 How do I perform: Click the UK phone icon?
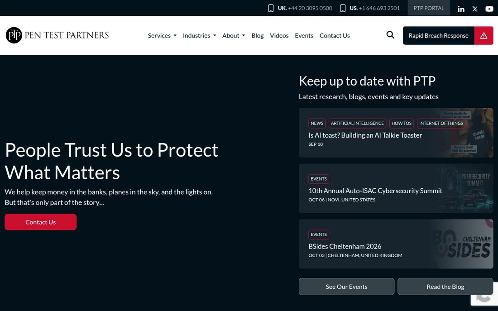(271, 8)
